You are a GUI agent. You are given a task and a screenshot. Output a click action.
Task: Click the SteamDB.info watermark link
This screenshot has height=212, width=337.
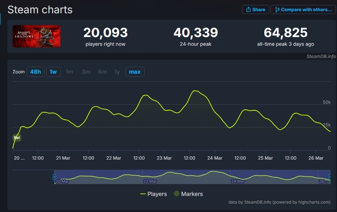321,56
